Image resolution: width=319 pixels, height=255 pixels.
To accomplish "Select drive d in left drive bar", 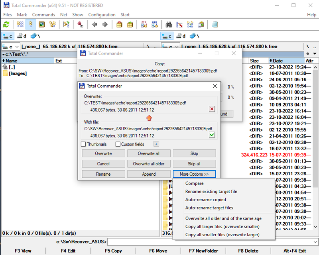I will point(22,36).
